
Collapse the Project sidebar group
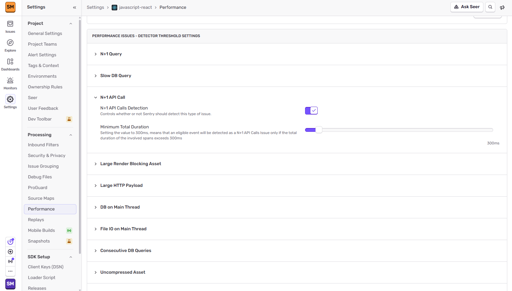[71, 24]
